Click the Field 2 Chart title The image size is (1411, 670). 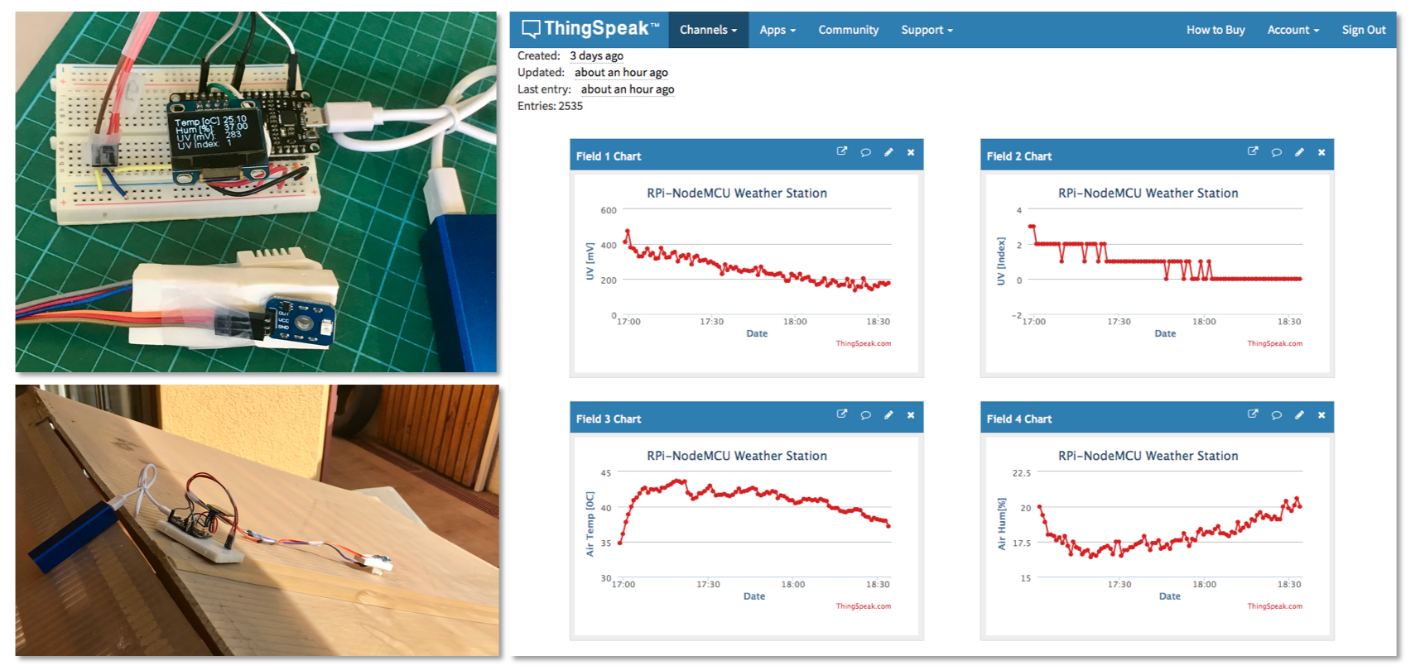click(x=1019, y=156)
